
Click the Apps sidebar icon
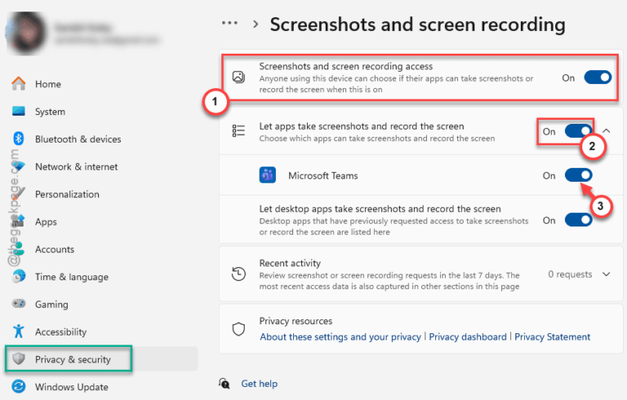tap(19, 221)
